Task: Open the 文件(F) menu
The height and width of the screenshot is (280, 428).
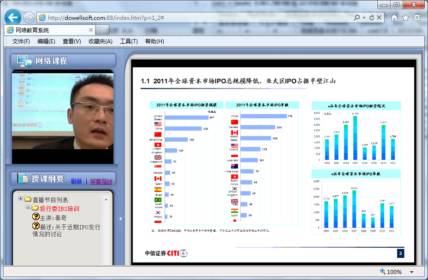Action: 21,41
